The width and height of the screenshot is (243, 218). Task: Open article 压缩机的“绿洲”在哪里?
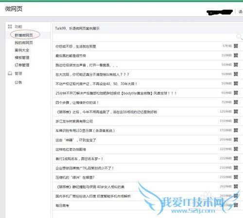pyautogui.click(x=75, y=178)
